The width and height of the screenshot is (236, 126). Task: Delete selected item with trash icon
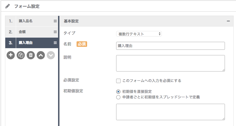pos(31,55)
